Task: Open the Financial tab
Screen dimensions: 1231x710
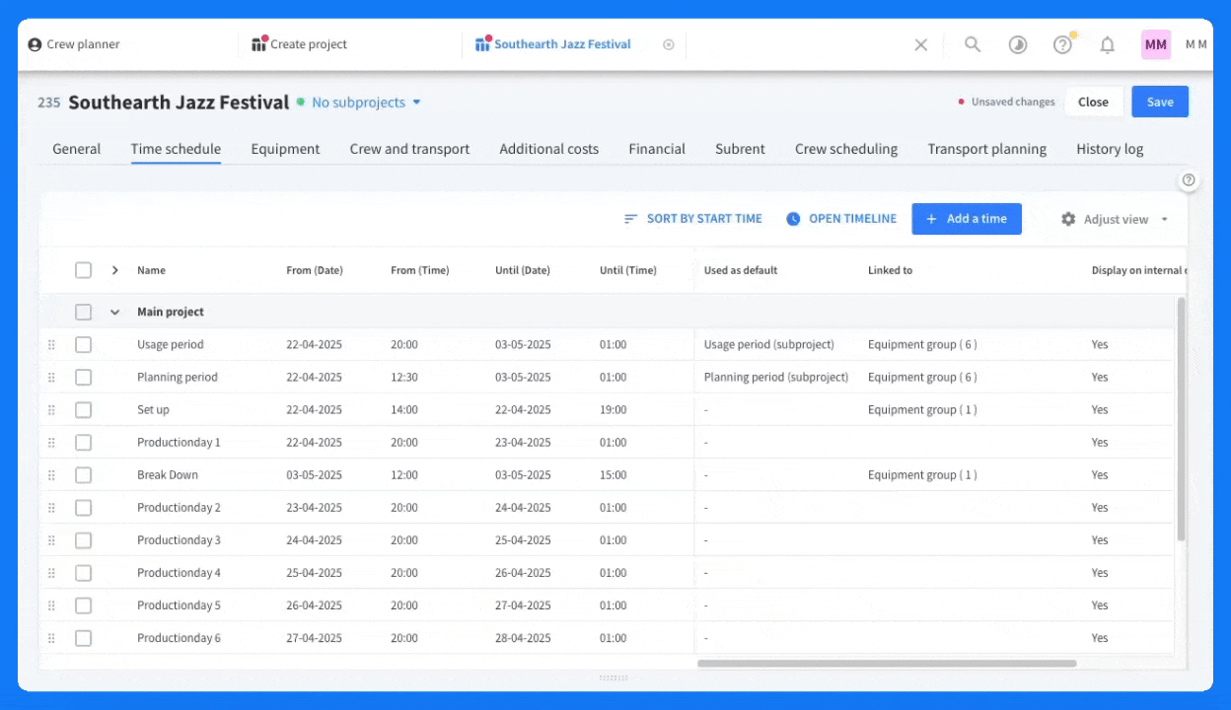Action: click(657, 149)
